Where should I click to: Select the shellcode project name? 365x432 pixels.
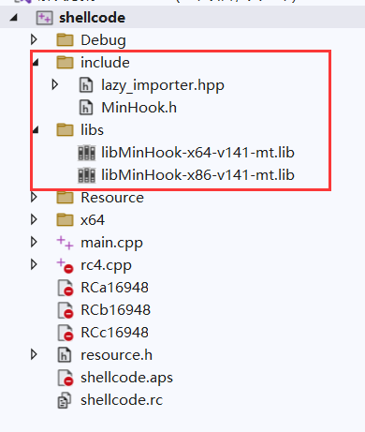click(93, 18)
